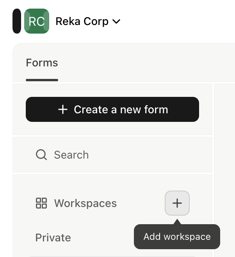Click the plus icon inside Create form button
235x257 pixels.
coord(63,109)
